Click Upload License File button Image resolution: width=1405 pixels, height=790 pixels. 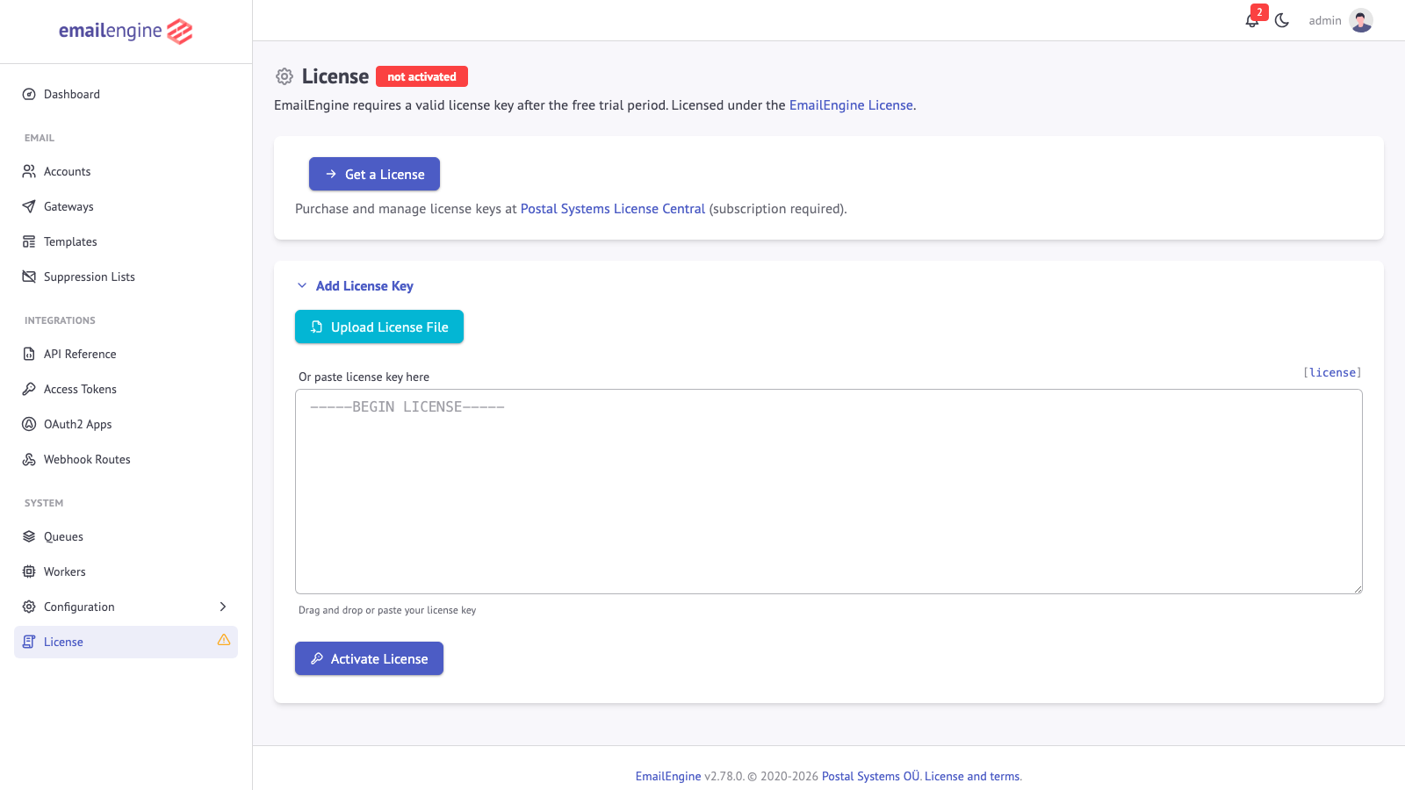(379, 327)
